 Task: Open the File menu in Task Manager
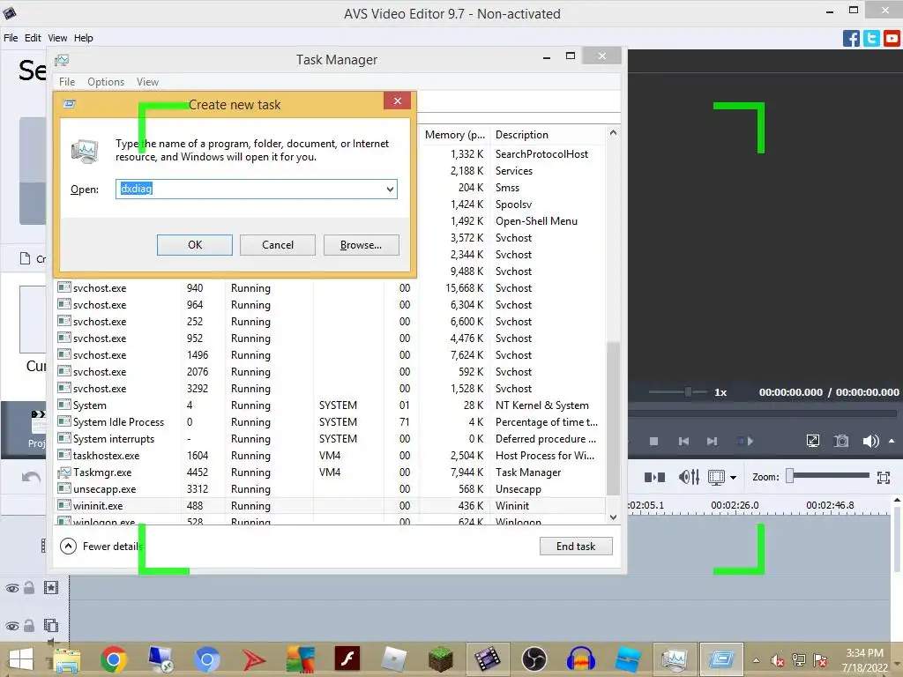(67, 82)
